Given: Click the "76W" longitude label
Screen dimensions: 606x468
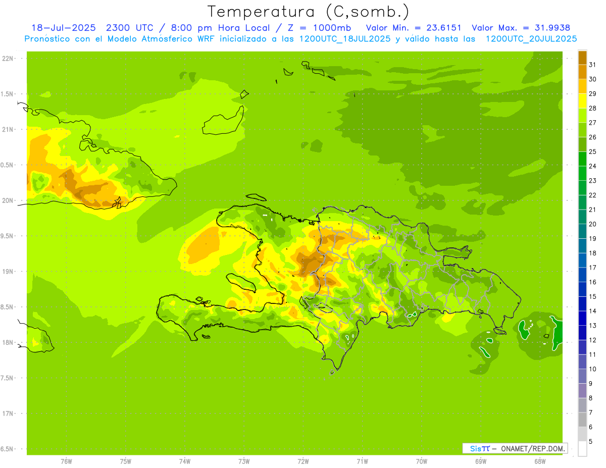Looking at the screenshot, I should pos(66,461).
